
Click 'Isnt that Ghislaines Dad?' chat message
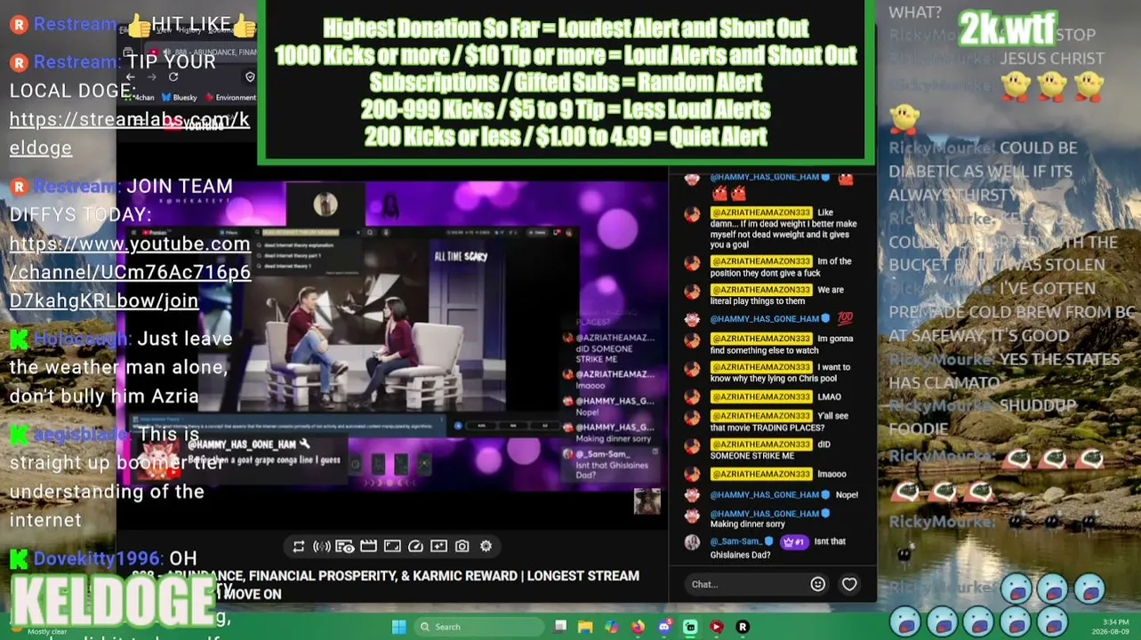(778, 548)
